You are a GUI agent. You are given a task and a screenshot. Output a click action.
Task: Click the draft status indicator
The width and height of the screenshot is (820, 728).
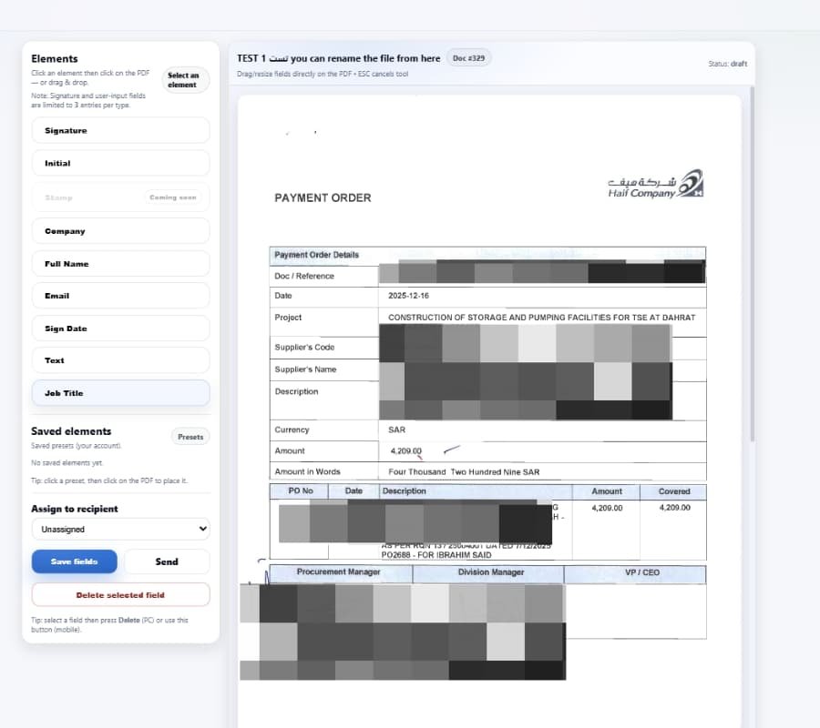pos(728,64)
